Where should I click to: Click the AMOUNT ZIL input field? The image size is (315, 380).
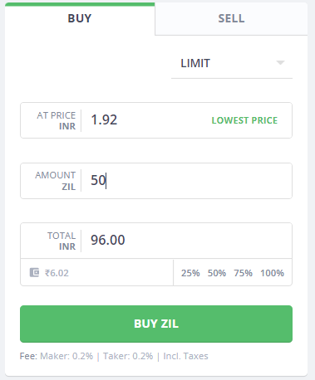pyautogui.click(x=187, y=181)
